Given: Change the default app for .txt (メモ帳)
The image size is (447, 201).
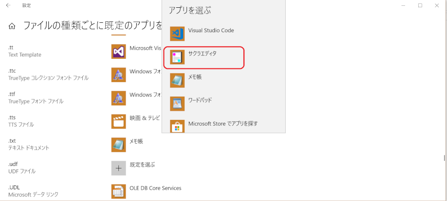Looking at the screenshot, I should coord(136,141).
